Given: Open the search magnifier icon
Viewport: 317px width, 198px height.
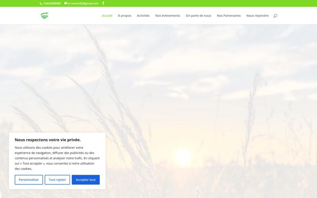Looking at the screenshot, I should pos(275,16).
